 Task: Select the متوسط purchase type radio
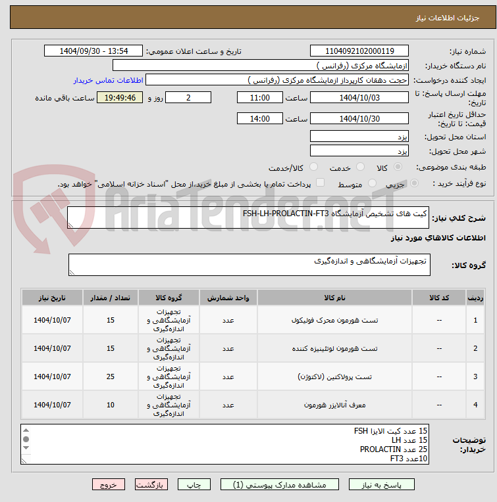(372, 183)
